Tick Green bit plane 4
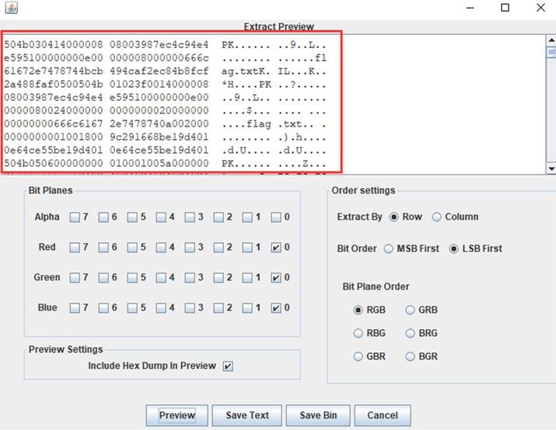 click(161, 277)
